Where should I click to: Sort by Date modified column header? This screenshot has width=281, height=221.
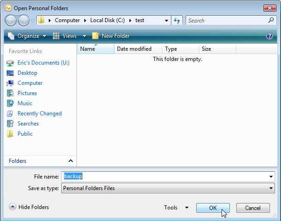[138, 49]
